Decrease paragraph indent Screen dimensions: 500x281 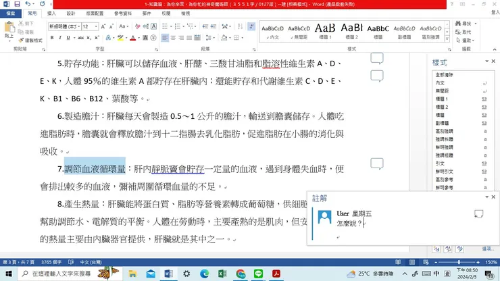(205, 26)
